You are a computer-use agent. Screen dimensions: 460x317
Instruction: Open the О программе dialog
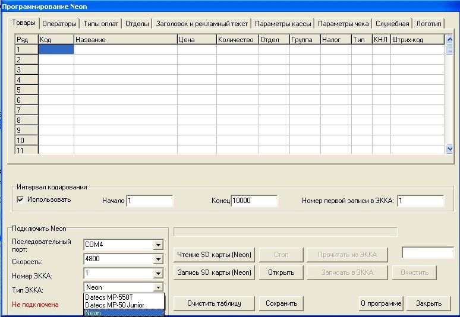click(381, 303)
